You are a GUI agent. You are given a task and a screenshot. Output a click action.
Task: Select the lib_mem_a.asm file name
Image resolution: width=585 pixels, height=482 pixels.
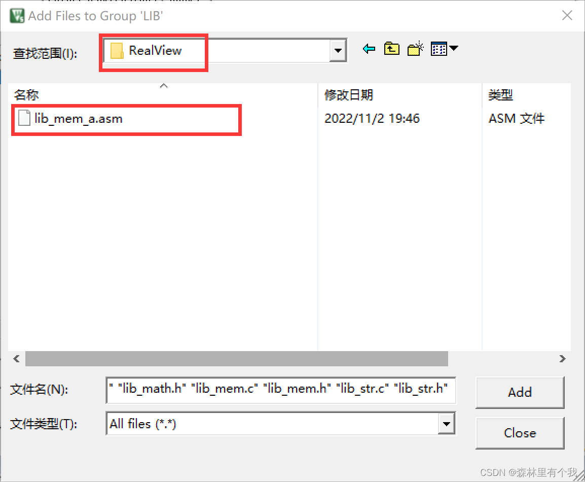(x=79, y=119)
